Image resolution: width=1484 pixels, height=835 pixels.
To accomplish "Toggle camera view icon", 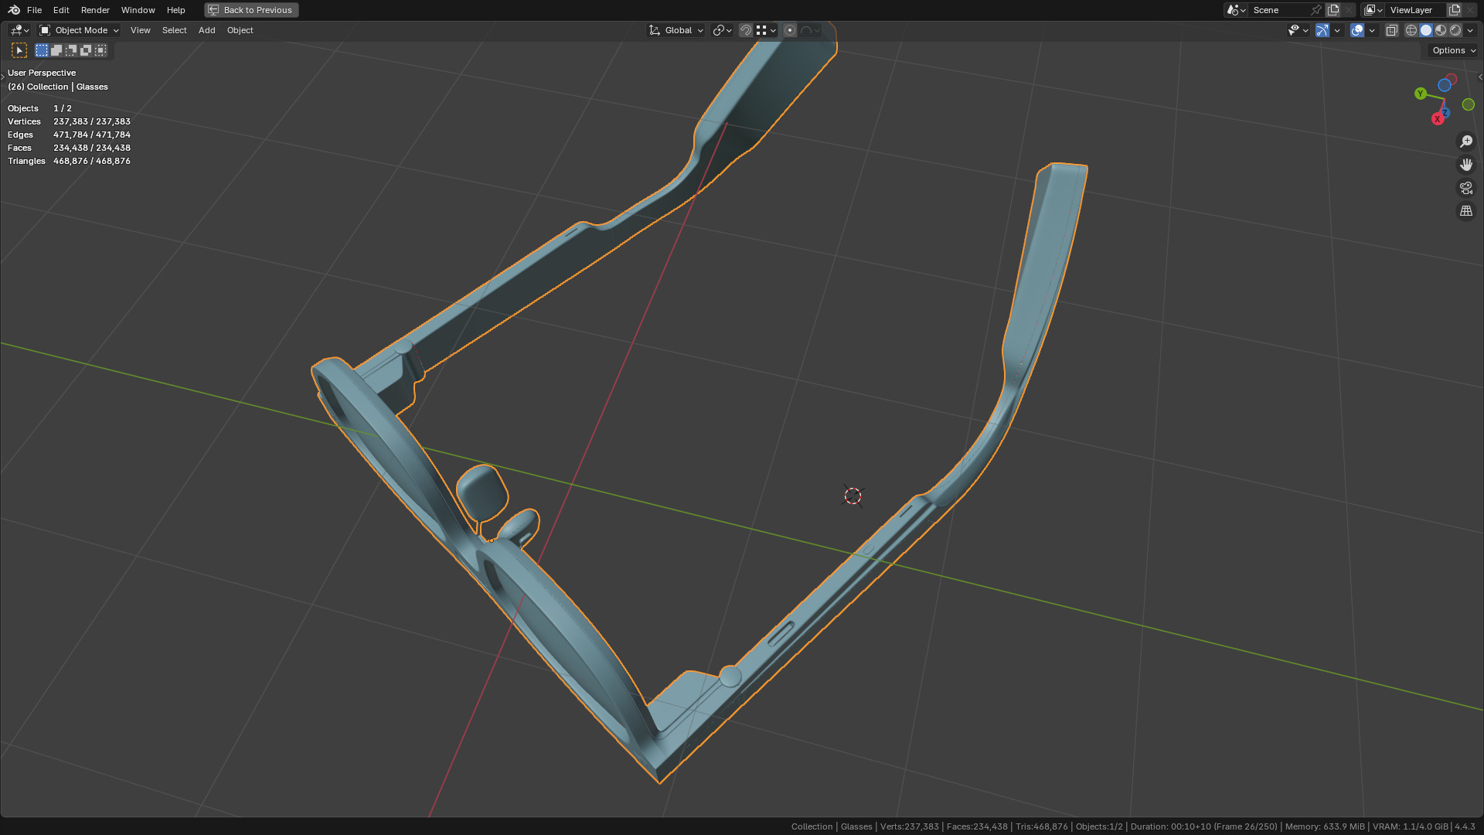I will click(x=1465, y=188).
